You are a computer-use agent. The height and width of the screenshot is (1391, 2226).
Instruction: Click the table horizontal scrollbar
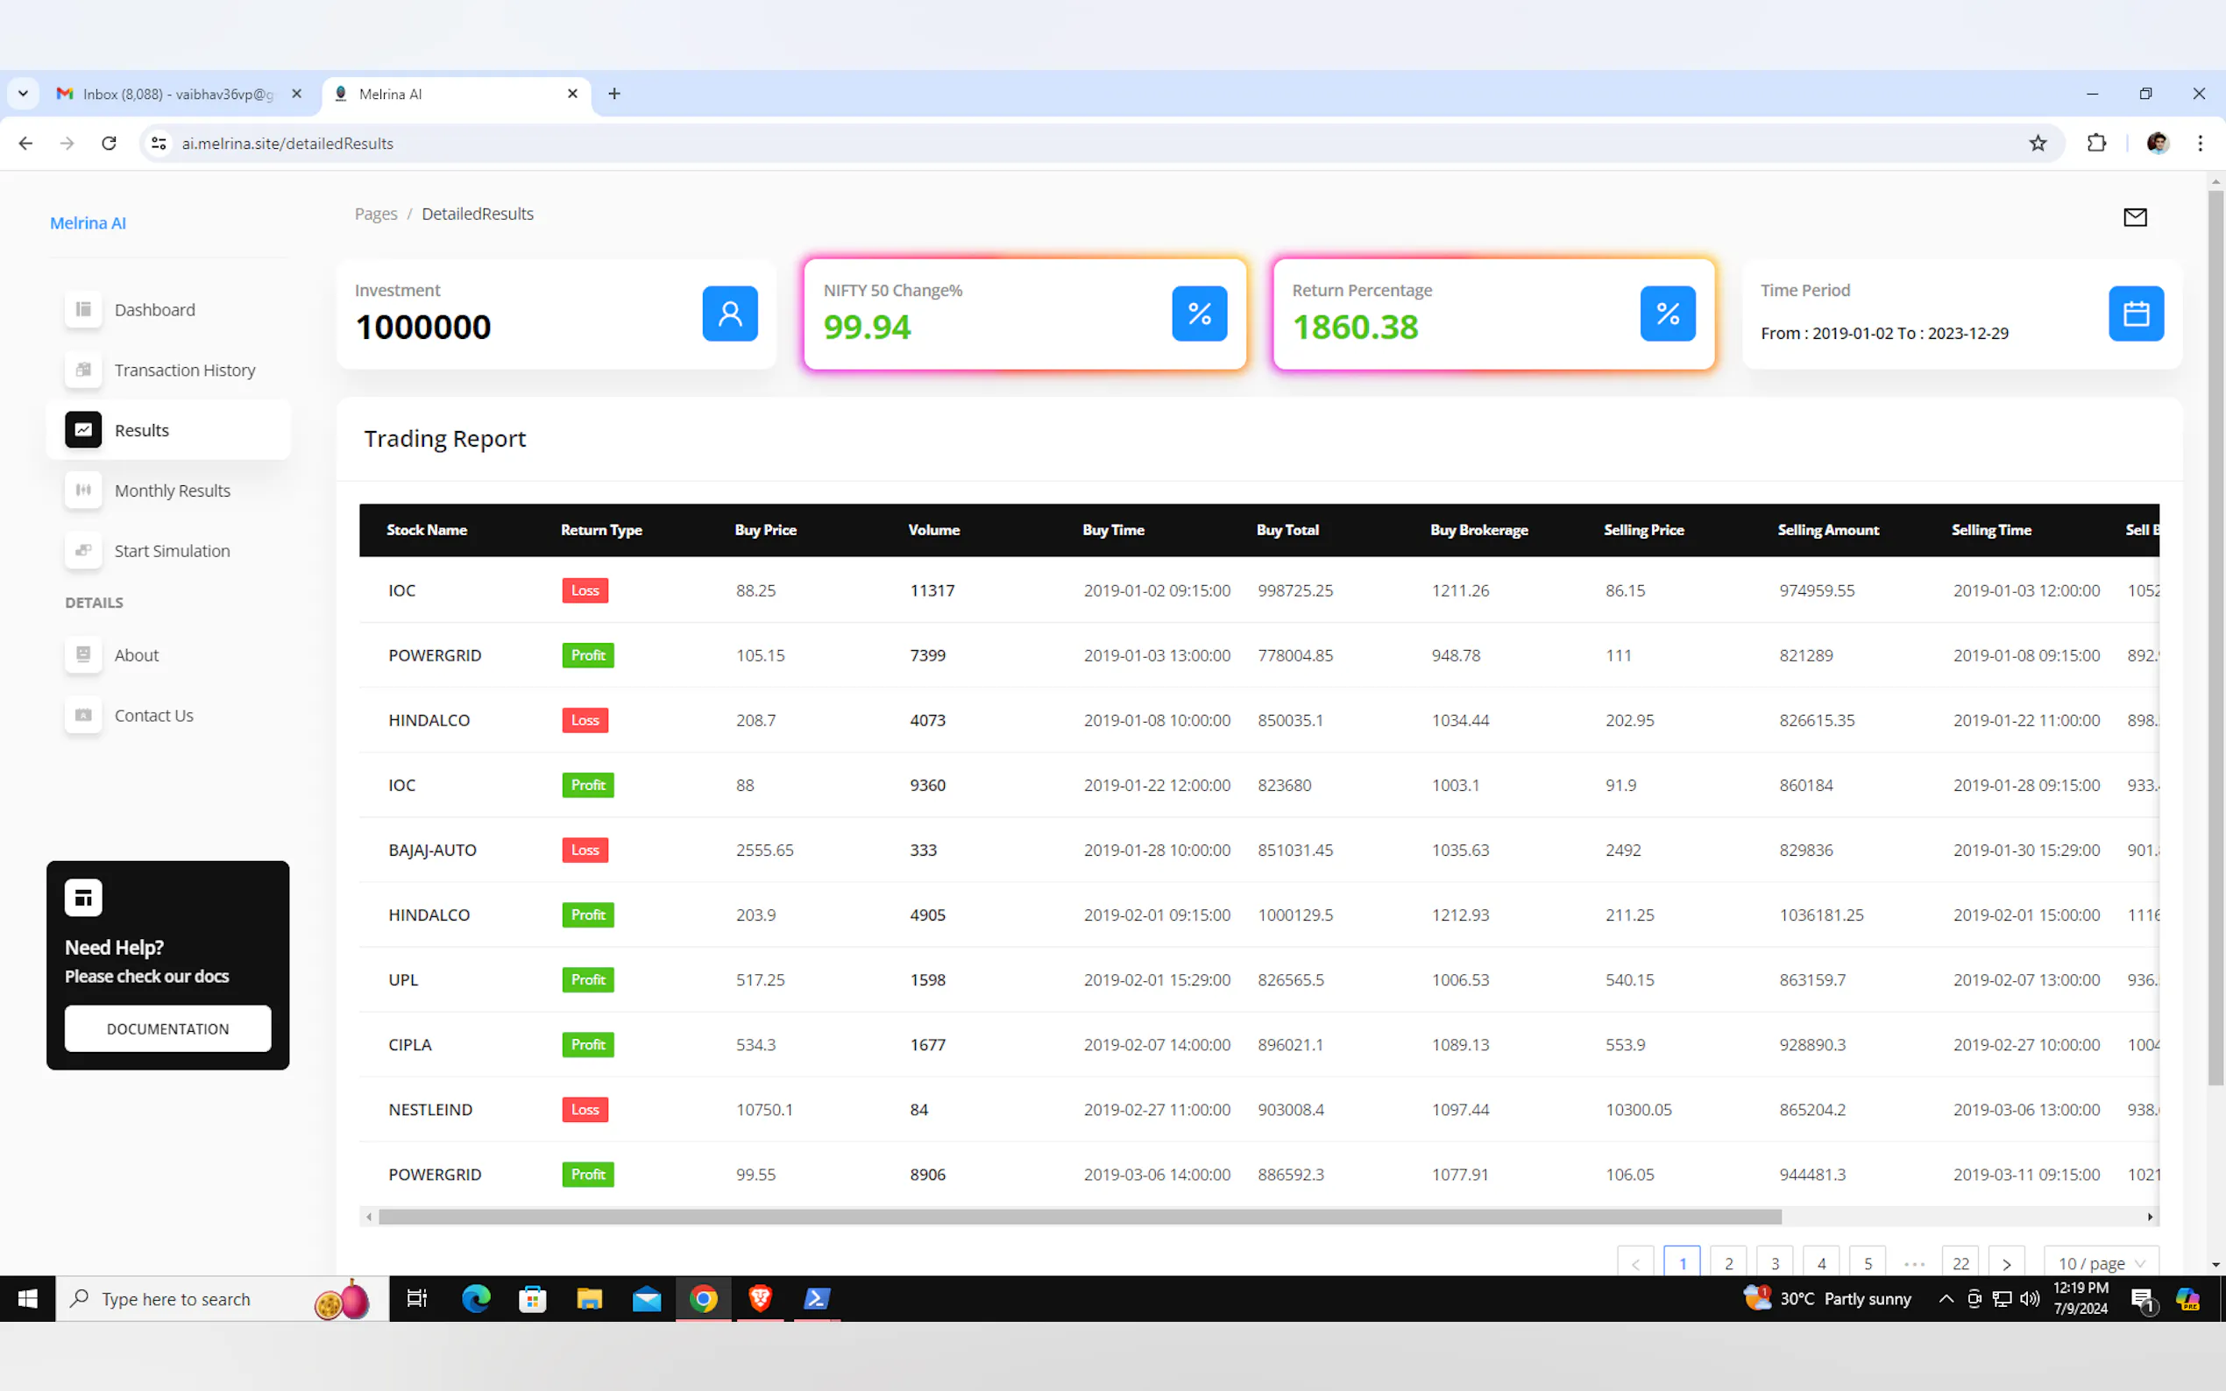[1079, 1218]
